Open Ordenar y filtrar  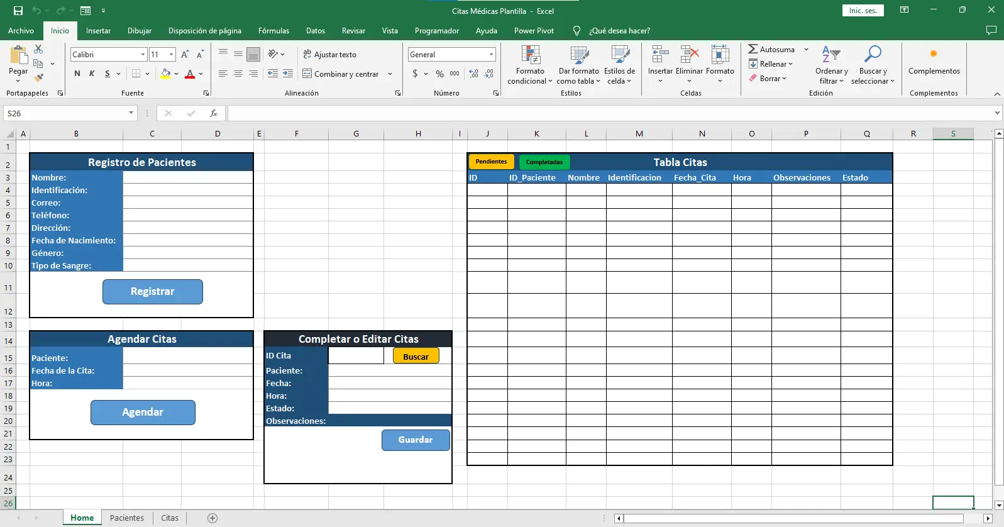click(x=831, y=65)
